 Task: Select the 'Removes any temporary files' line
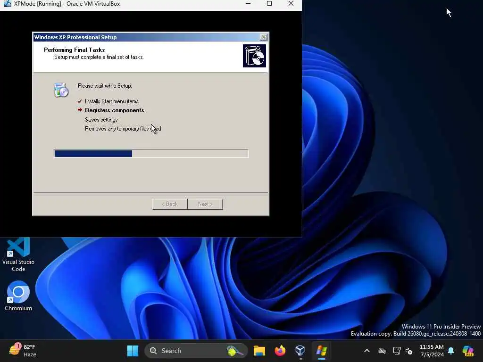coord(123,129)
